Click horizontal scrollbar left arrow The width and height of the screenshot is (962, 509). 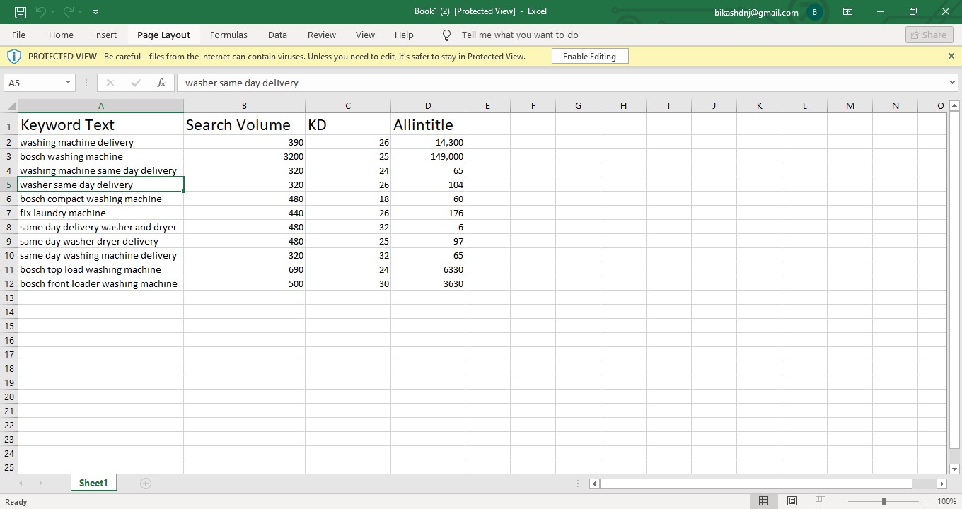pyautogui.click(x=594, y=484)
